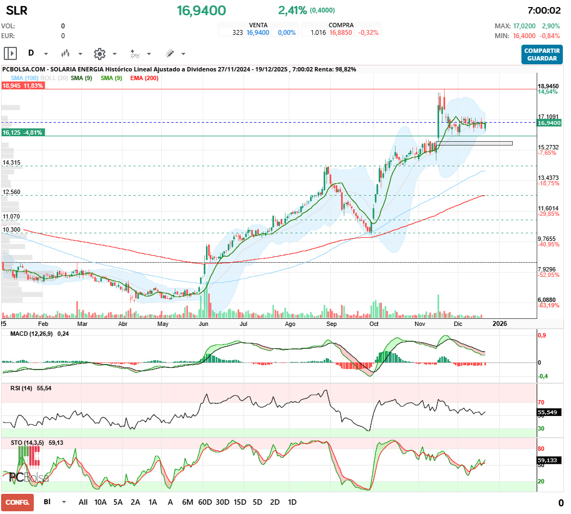Click the candlestick chart type icon

tap(66, 53)
